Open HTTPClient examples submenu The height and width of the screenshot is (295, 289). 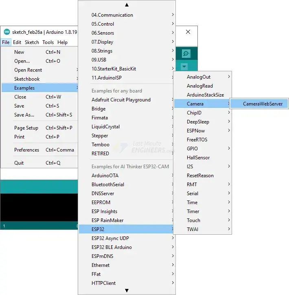[x=127, y=283]
